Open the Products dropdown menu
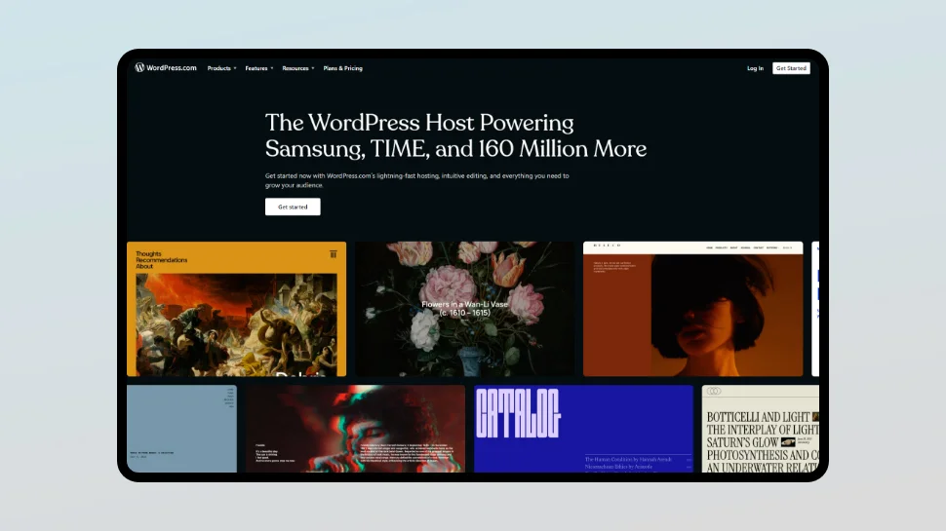Image resolution: width=946 pixels, height=531 pixels. [x=222, y=68]
